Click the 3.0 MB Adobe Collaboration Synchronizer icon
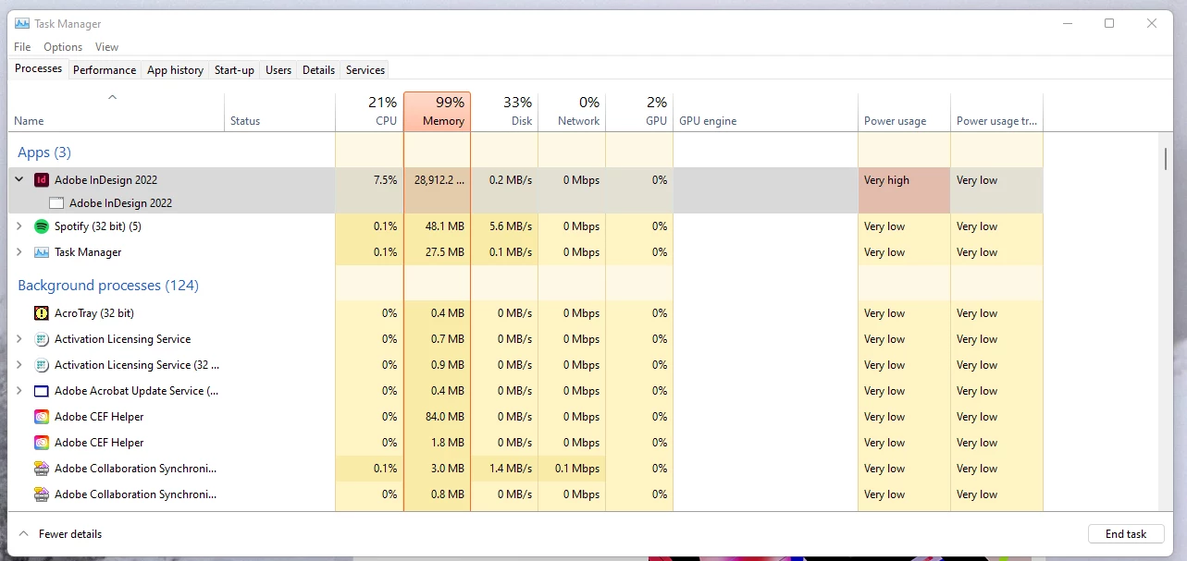This screenshot has width=1187, height=561. (41, 469)
